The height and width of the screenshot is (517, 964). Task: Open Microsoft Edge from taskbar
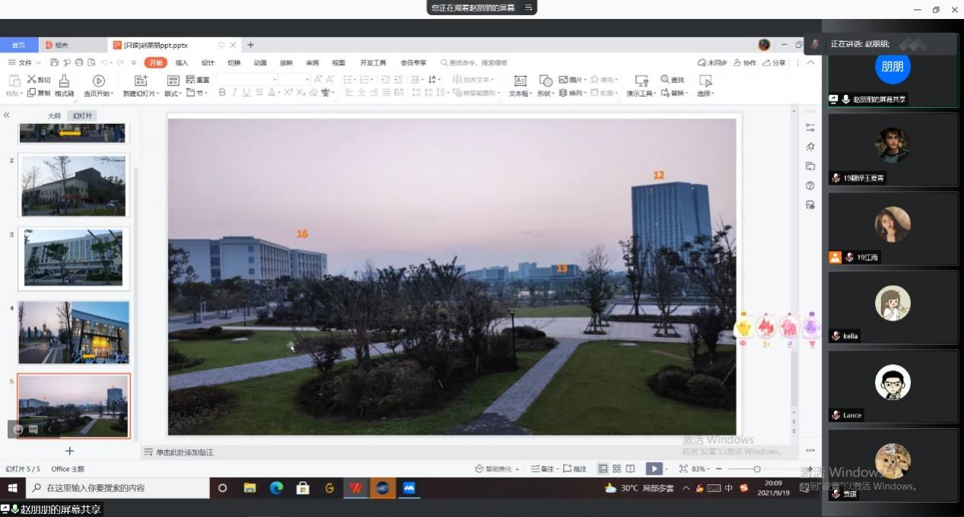(x=275, y=488)
